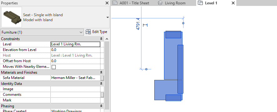This screenshot has height=112, width=277.
Task: Click the Sofa Material associate parameter button
Action: (x=102, y=78)
